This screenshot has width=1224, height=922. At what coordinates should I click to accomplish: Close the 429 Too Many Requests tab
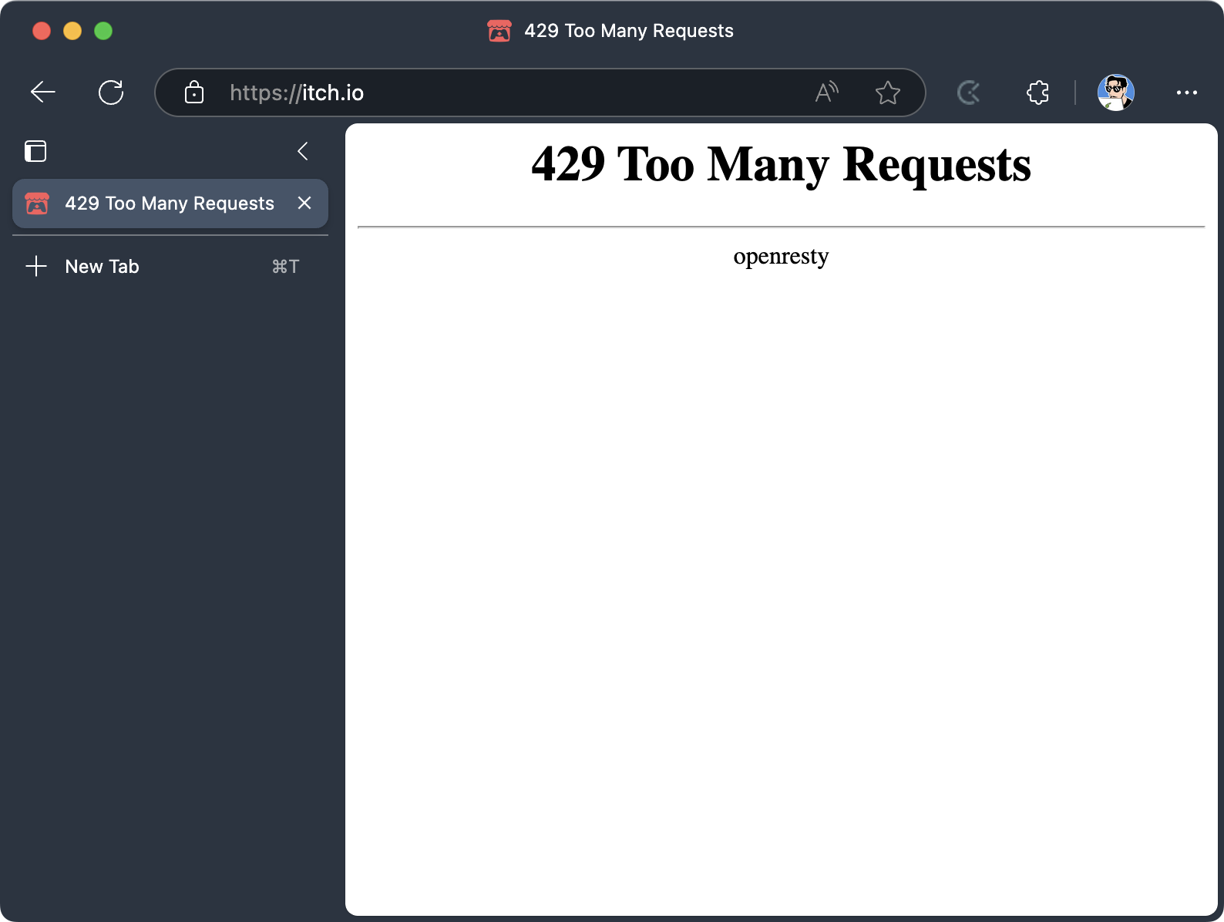click(x=304, y=203)
